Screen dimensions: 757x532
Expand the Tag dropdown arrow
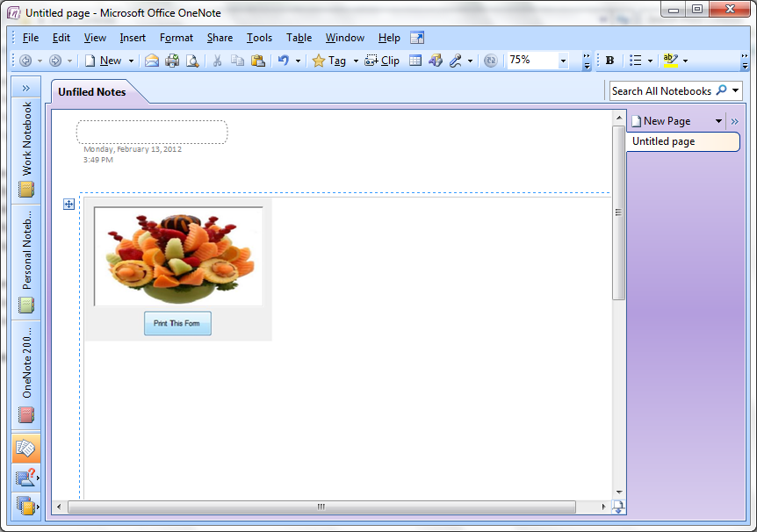point(356,61)
